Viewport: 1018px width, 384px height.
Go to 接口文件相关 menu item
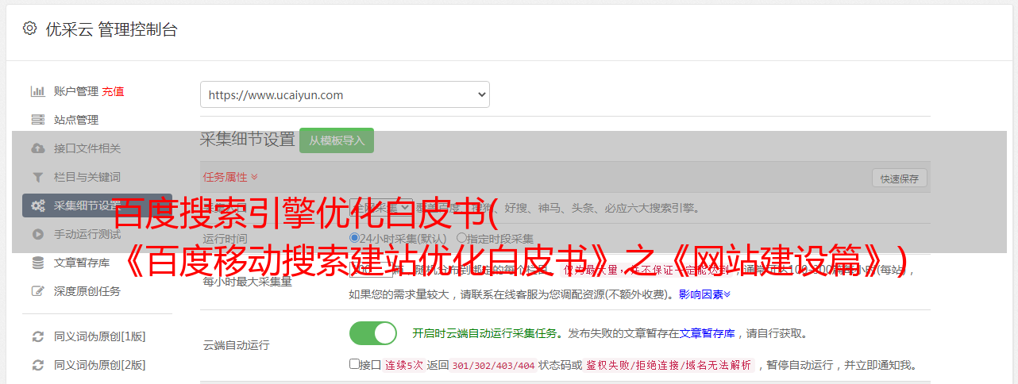click(x=87, y=148)
